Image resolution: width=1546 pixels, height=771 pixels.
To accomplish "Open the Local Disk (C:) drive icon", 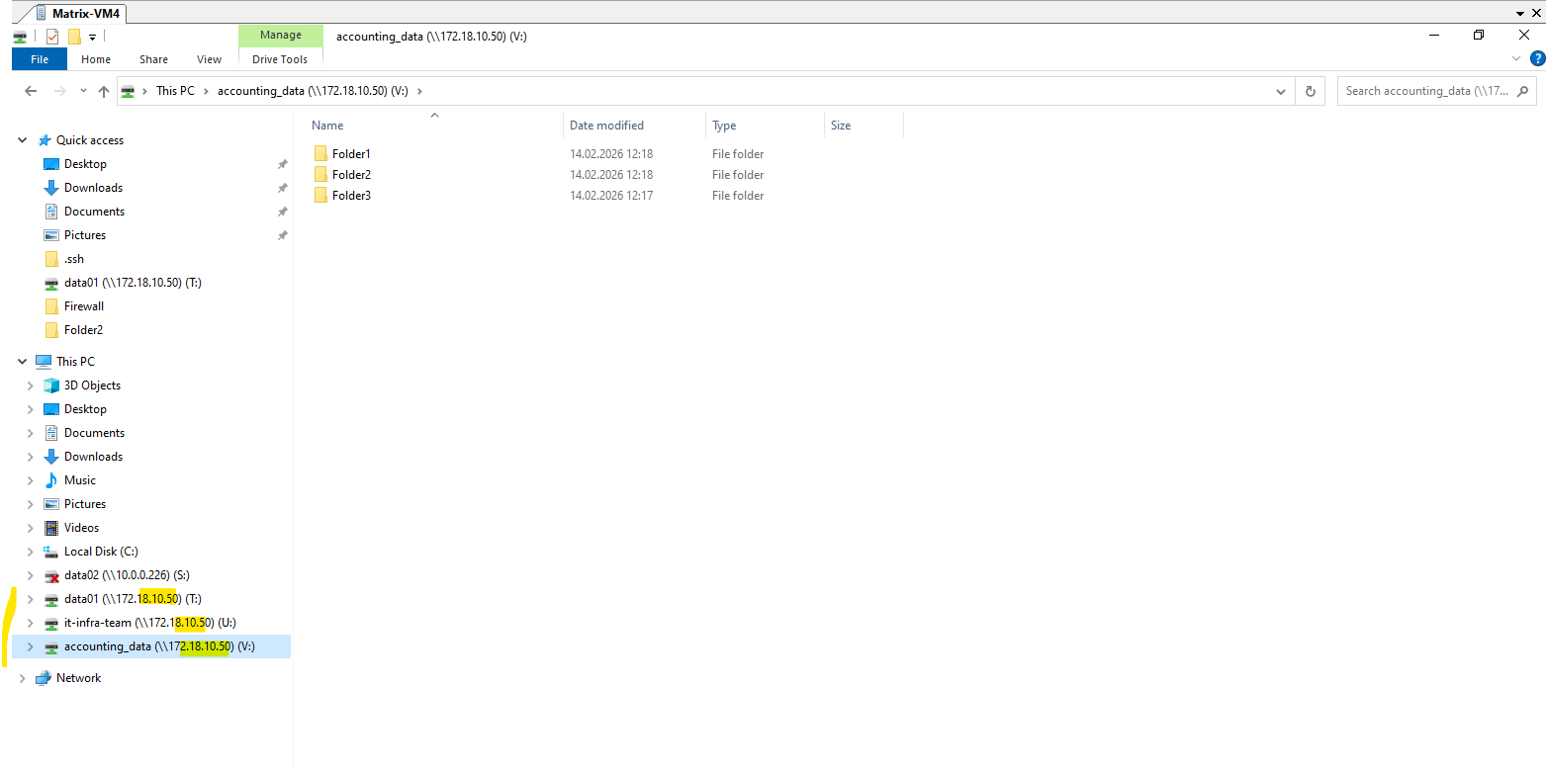I will [x=51, y=552].
